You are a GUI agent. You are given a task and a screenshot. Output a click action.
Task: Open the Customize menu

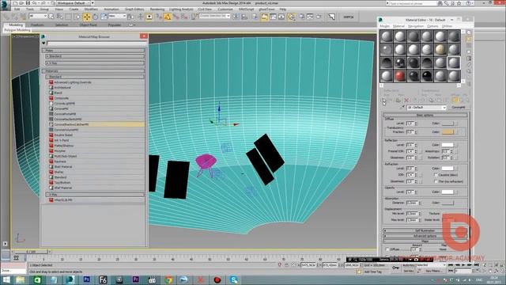tap(225, 9)
